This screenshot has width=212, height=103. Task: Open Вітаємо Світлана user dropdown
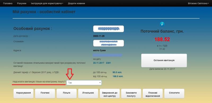[x=198, y=3]
